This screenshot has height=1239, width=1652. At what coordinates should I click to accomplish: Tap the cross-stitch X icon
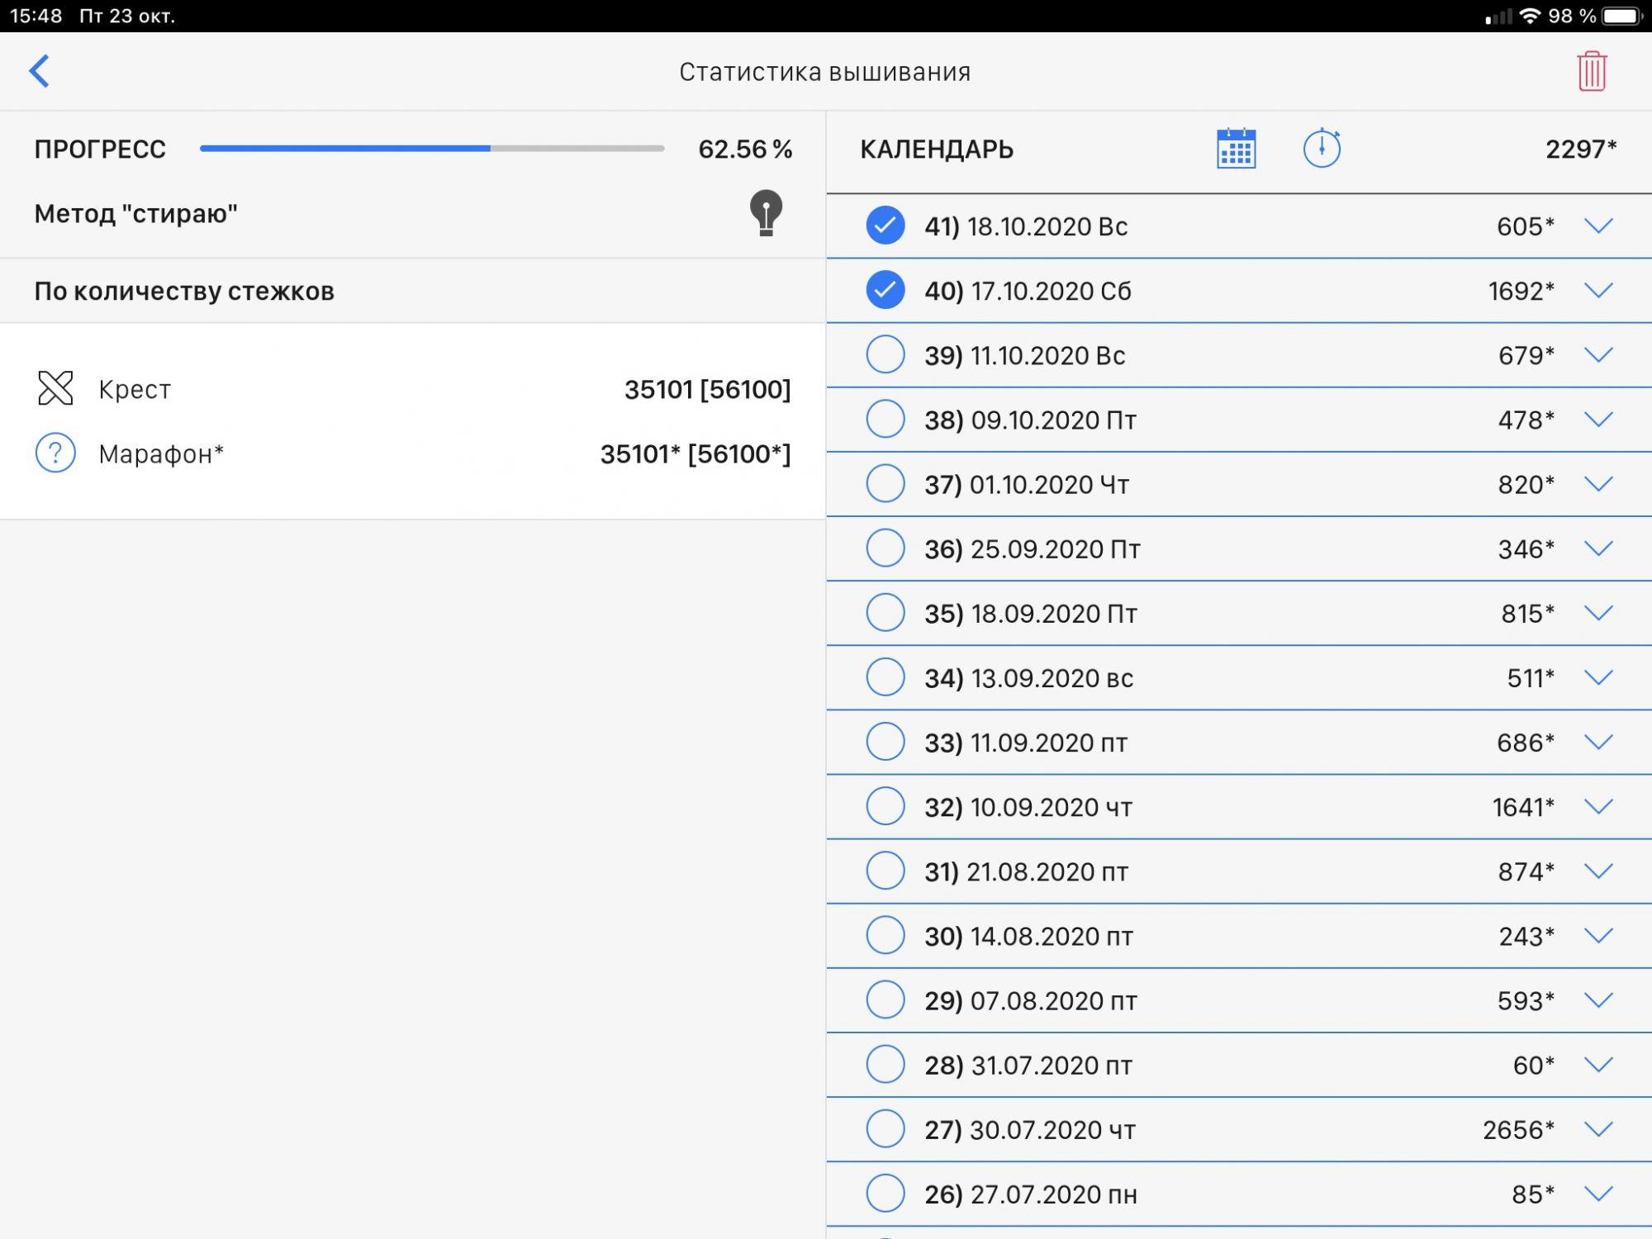pyautogui.click(x=55, y=388)
